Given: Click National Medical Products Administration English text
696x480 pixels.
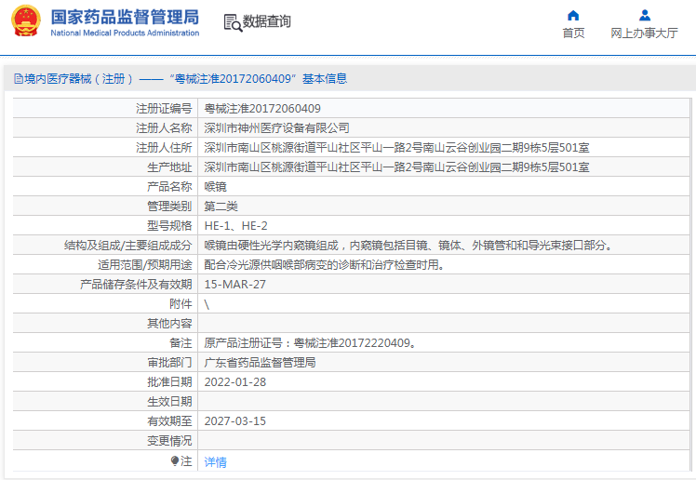Looking at the screenshot, I should tap(125, 33).
